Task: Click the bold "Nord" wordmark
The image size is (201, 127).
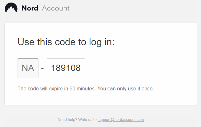Action: click(30, 8)
